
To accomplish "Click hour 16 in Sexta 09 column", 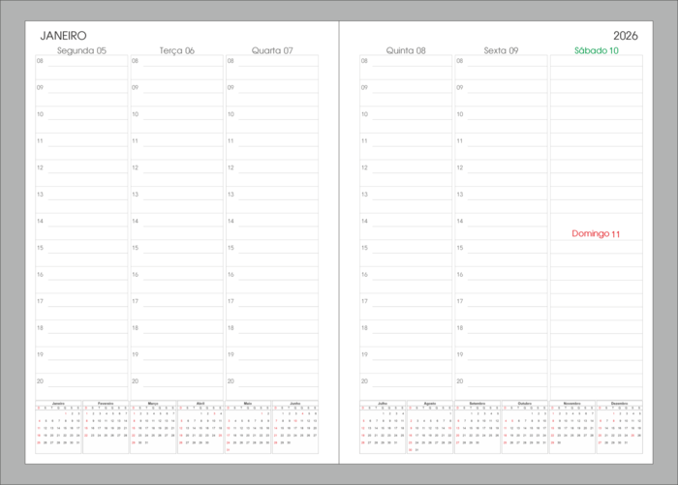I will pos(460,275).
